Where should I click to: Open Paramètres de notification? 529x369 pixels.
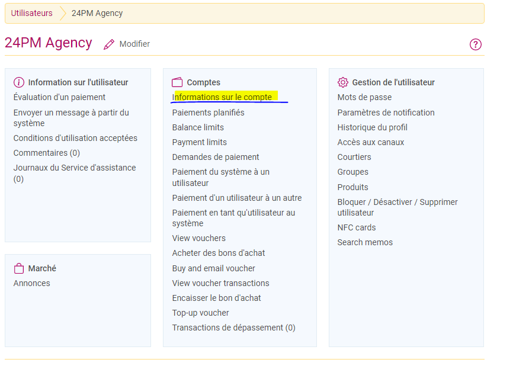pos(386,113)
